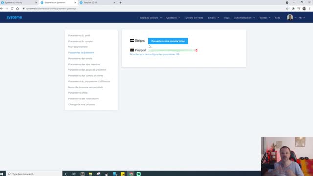Open the green taskbar app icon

139,174
